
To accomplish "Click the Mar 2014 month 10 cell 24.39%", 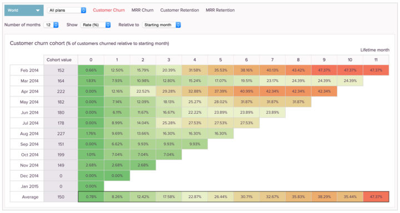I will pos(350,81).
